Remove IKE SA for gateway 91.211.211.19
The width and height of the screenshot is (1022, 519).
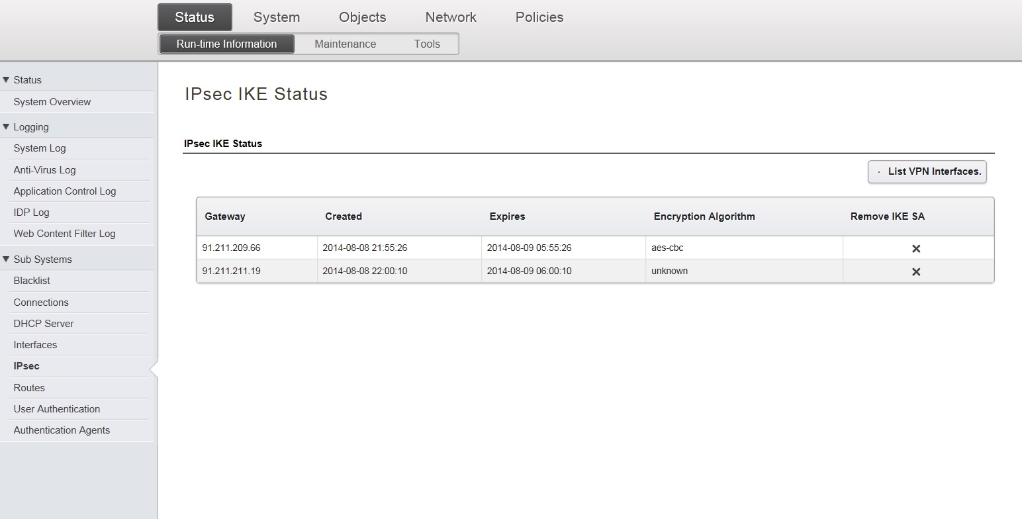(916, 271)
